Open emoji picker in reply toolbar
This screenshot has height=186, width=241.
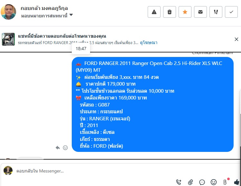click(x=213, y=182)
